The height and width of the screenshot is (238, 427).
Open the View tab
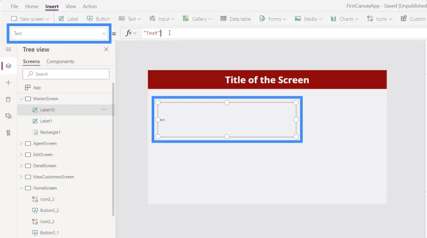click(x=70, y=6)
